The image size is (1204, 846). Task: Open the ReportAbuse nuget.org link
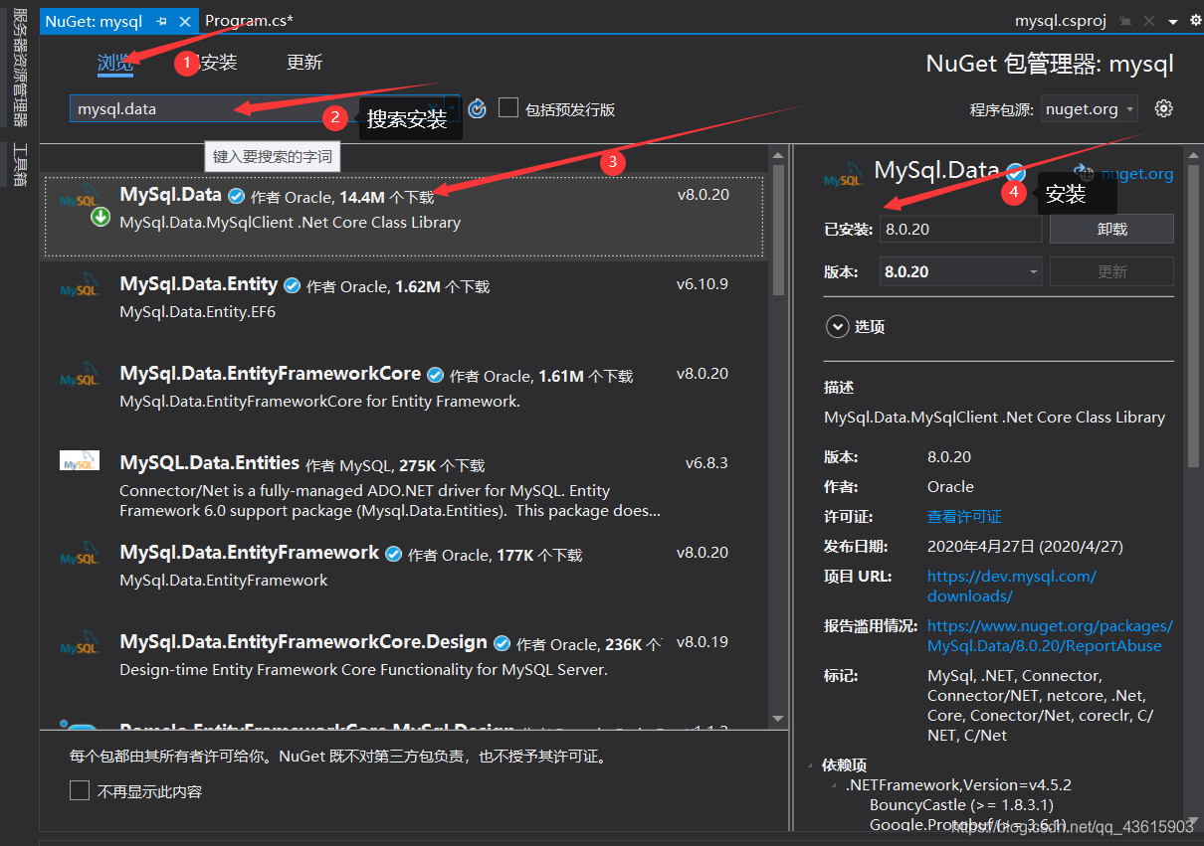tap(1050, 635)
